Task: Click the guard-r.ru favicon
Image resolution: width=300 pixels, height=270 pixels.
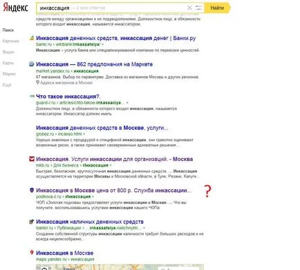Action: tap(32, 96)
